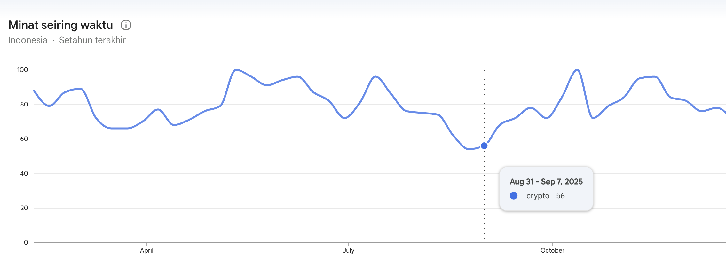Click the line's peak just after October
Screen dimensions: 726x268
(577, 70)
